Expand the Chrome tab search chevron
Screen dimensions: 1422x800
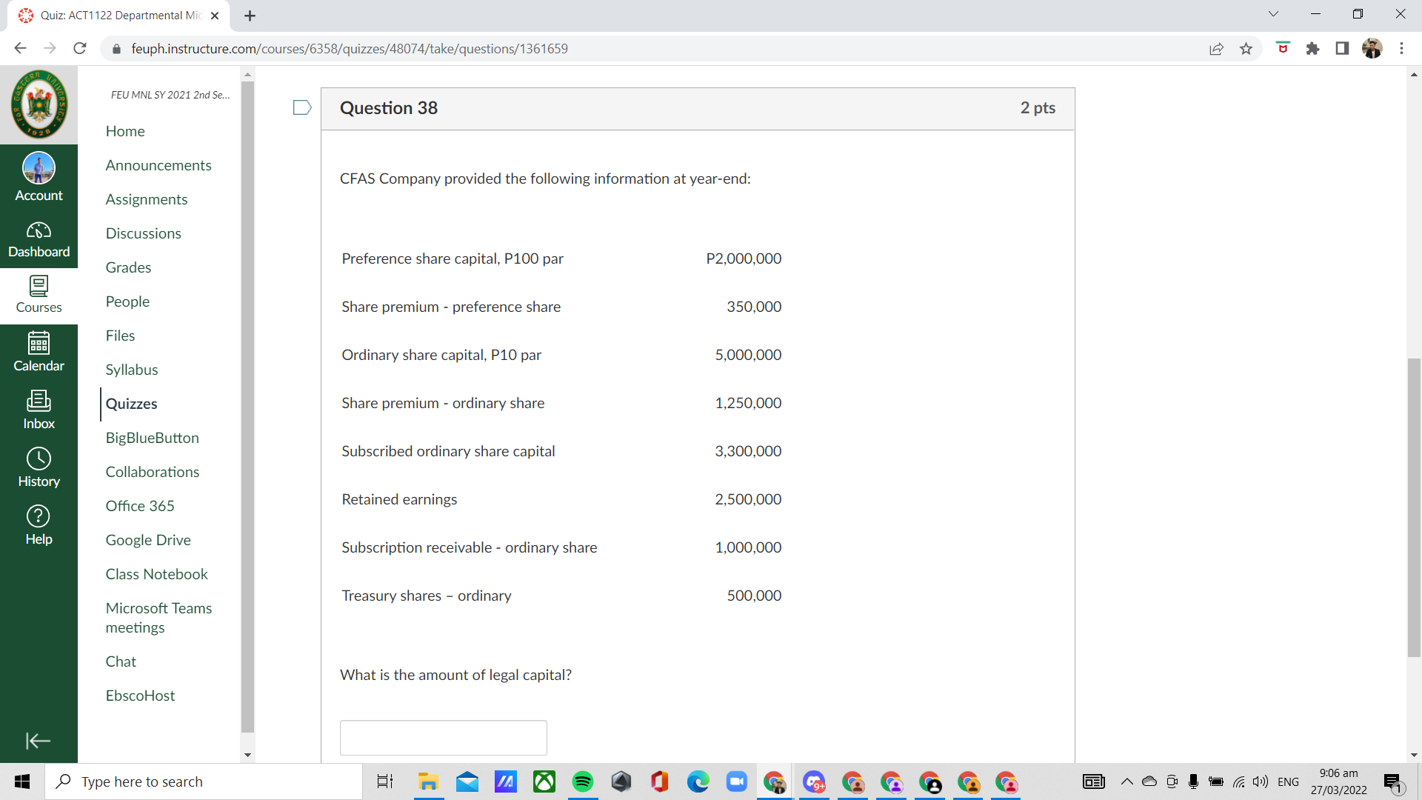tap(1273, 14)
